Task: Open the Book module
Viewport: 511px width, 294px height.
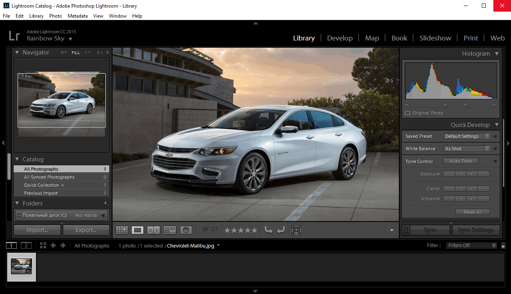Action: (x=399, y=38)
